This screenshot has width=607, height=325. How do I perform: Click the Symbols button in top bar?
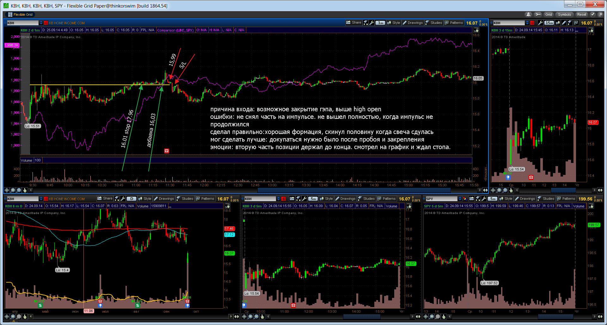tap(564, 15)
